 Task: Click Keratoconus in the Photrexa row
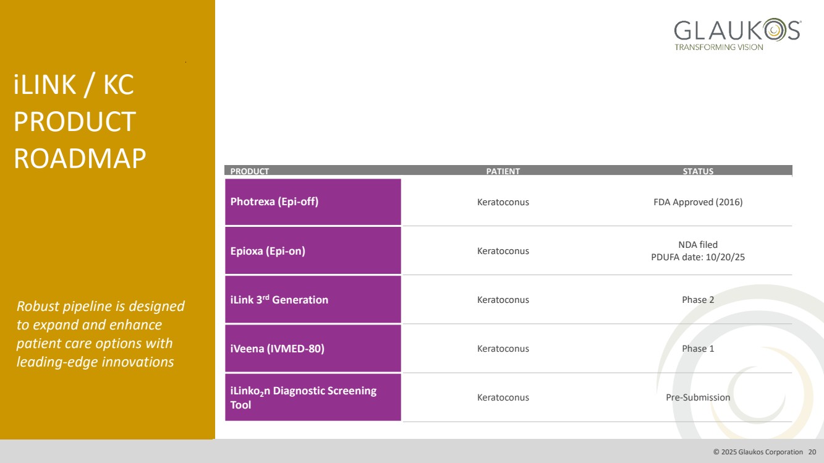[503, 202]
